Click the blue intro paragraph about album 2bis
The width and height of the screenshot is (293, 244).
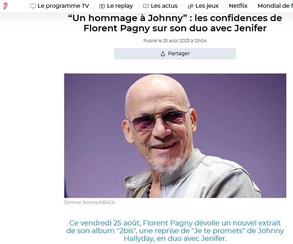175,230
